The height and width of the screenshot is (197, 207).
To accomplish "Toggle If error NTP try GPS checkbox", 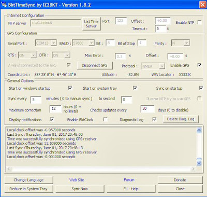I will (199, 98).
